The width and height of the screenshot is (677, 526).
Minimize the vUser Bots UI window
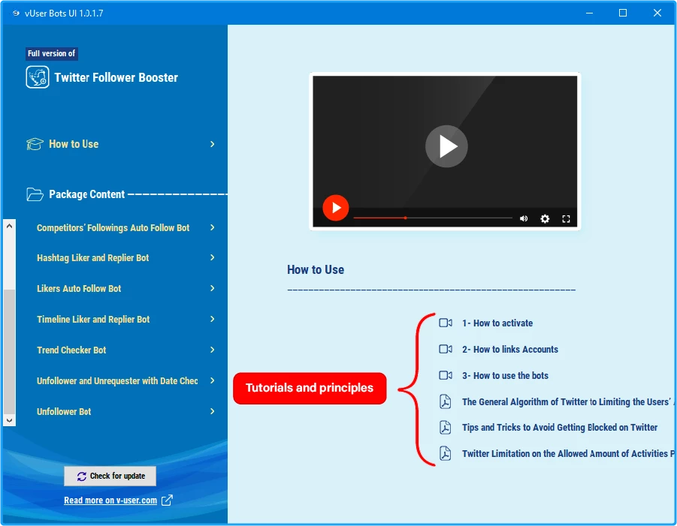(589, 13)
